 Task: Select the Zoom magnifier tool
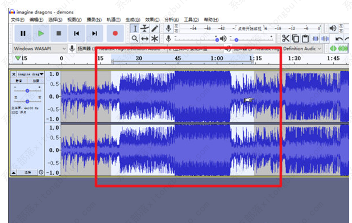click(x=135, y=39)
